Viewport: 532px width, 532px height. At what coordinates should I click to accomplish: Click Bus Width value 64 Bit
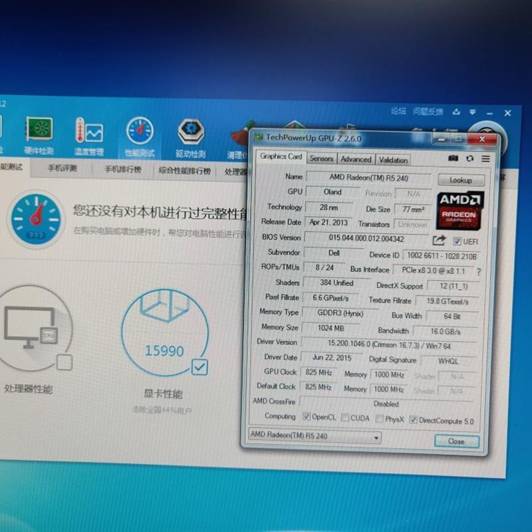[x=452, y=317]
